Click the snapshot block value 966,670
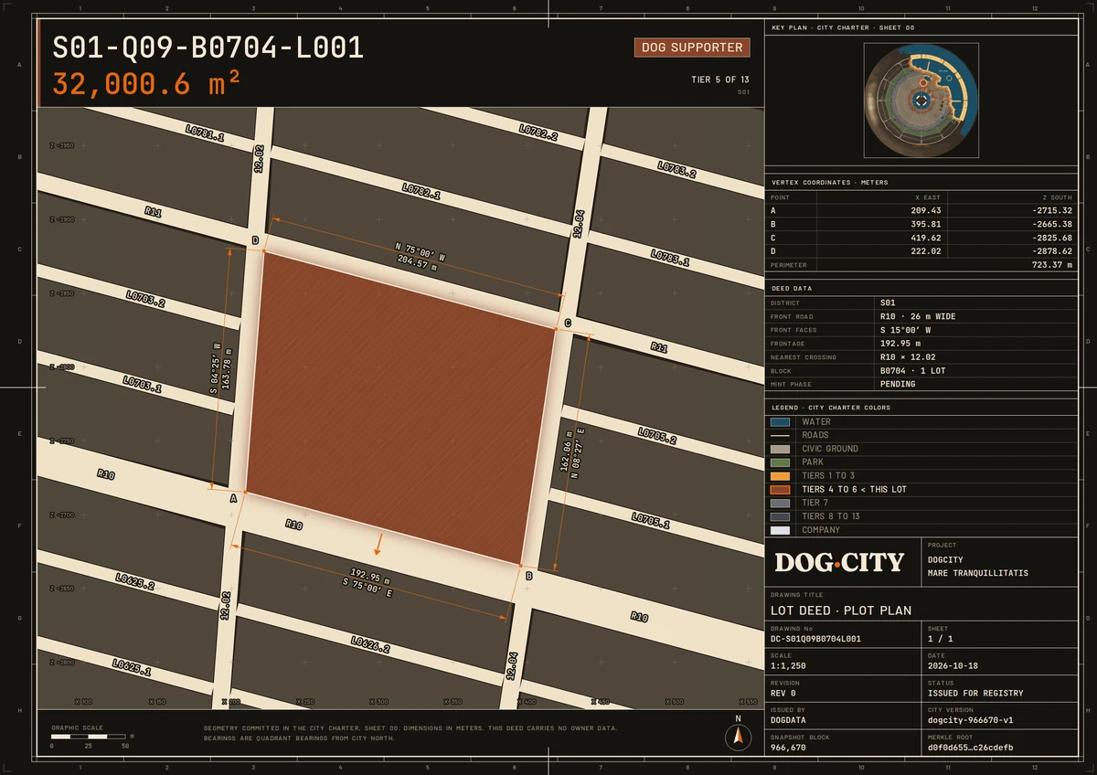Screen dimensions: 1097x775 (788, 748)
